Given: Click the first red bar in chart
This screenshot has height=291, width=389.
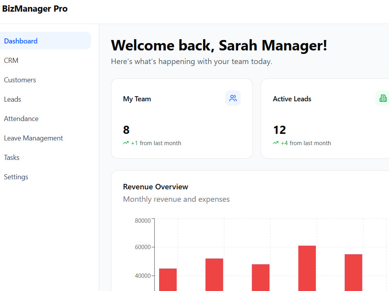Looking at the screenshot, I should click(x=168, y=280).
